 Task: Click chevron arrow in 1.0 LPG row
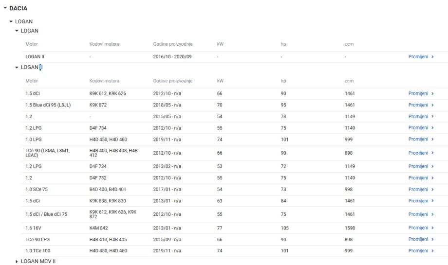432,140
